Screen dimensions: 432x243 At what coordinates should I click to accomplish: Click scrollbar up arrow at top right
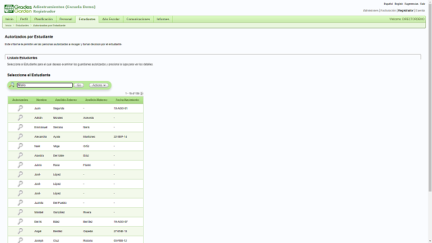[430, 1]
